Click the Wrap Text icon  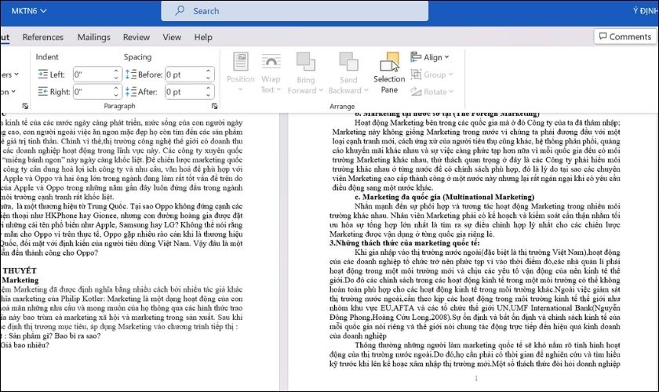point(271,61)
